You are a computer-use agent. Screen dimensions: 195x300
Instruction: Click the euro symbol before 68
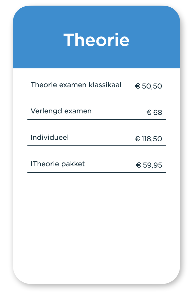149,112
